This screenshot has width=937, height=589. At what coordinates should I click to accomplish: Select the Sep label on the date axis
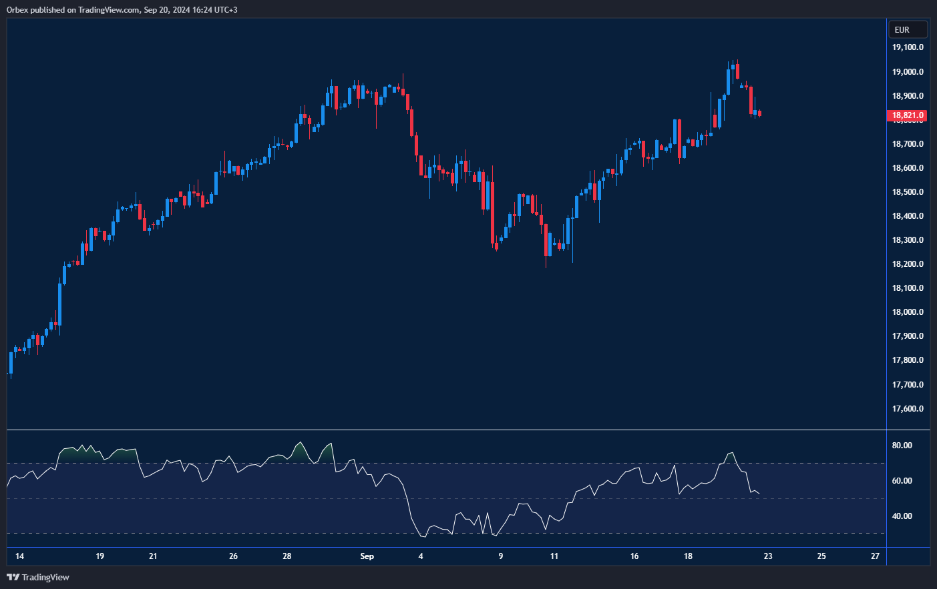point(367,556)
